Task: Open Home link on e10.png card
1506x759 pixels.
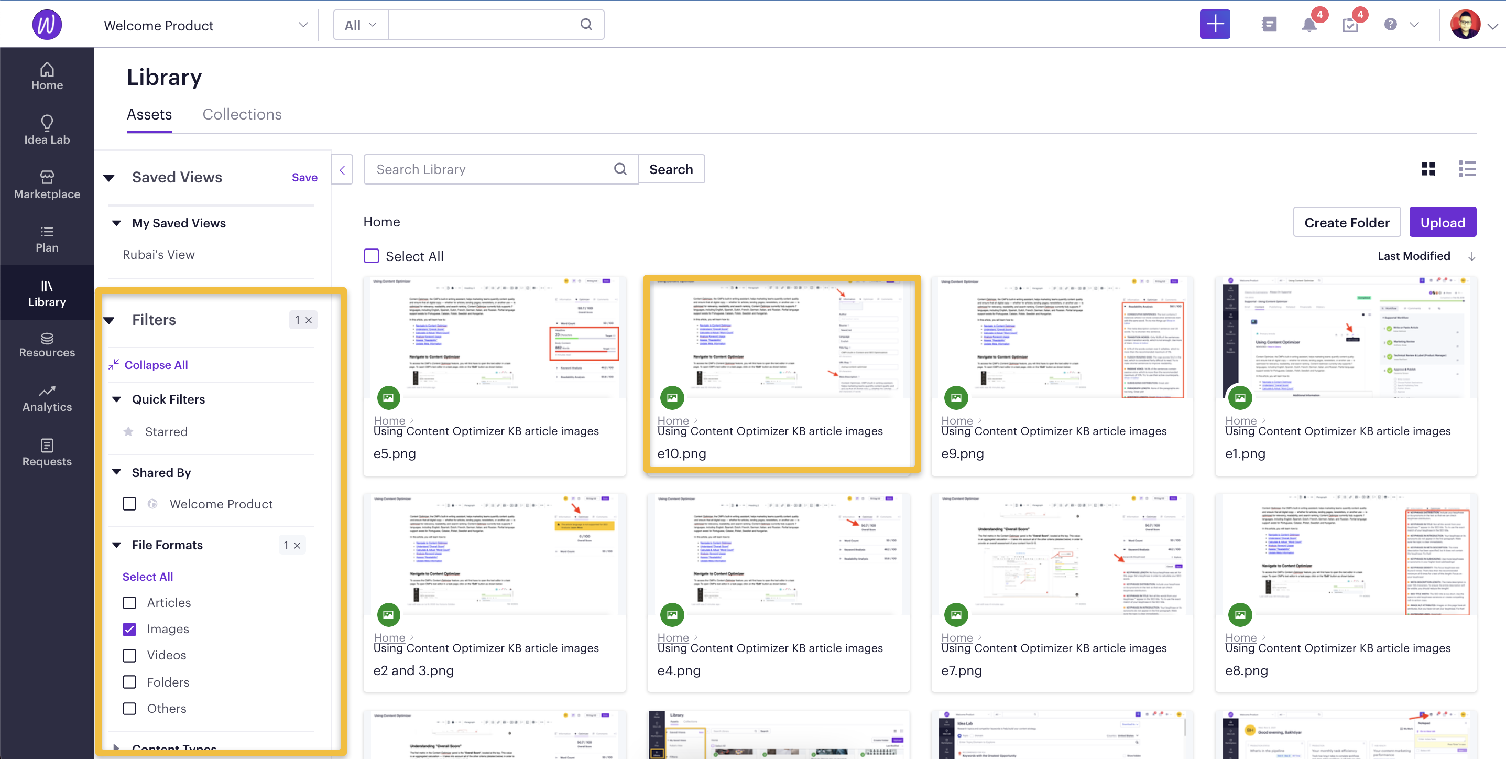Action: 672,420
